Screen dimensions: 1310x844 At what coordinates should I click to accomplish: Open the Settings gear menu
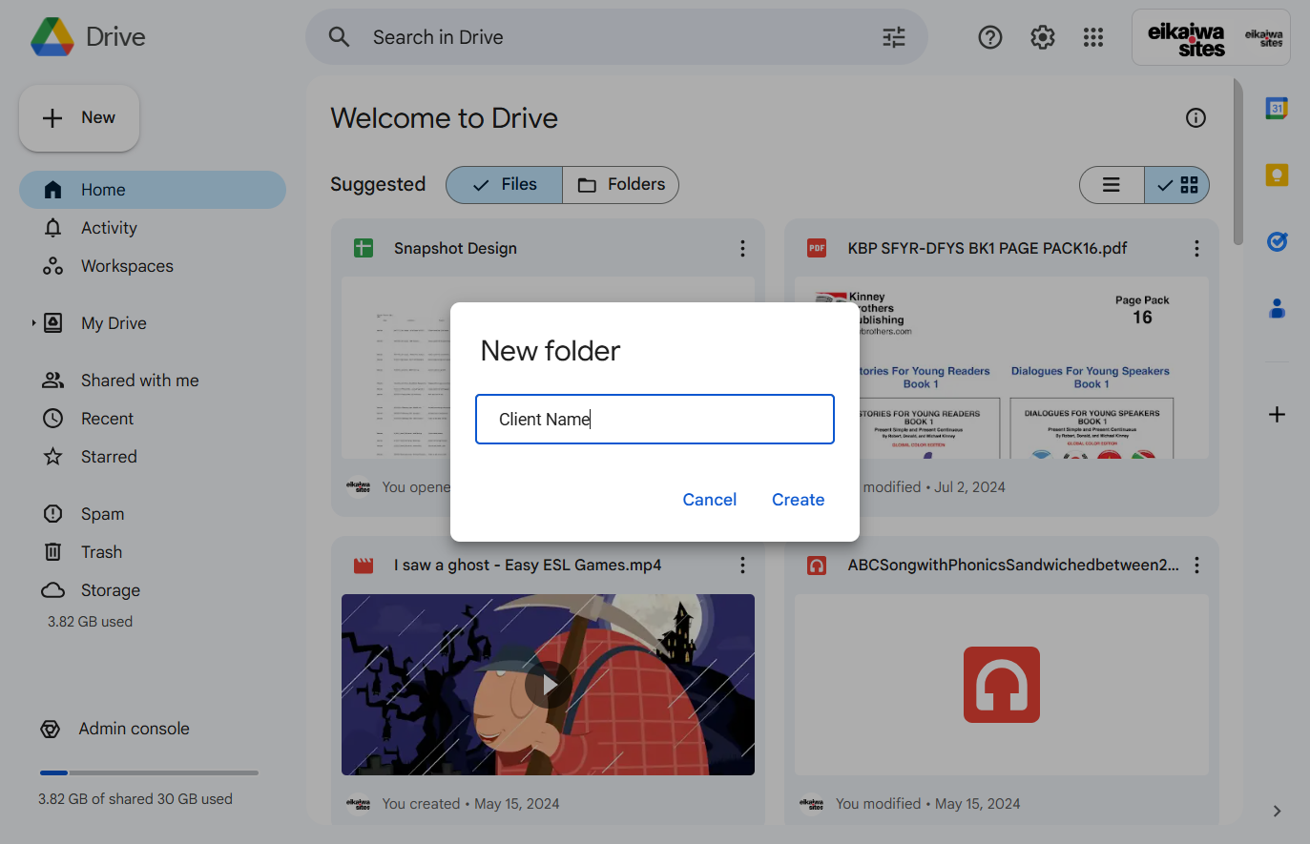(x=1043, y=37)
